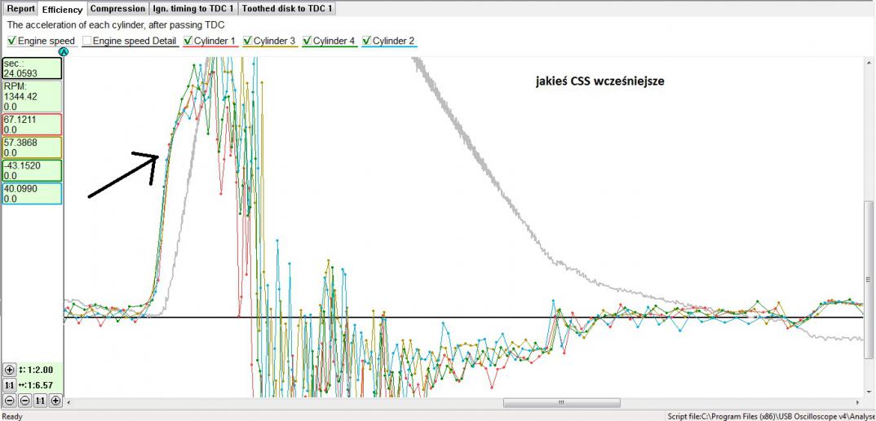The width and height of the screenshot is (876, 421).
Task: Hide the Cylinder 4 trace
Action: tap(307, 41)
